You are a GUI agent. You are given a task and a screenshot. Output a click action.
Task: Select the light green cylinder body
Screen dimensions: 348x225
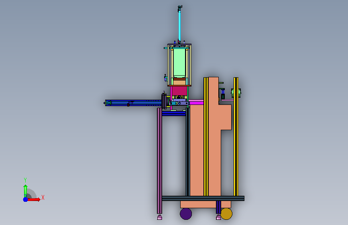click(x=179, y=63)
